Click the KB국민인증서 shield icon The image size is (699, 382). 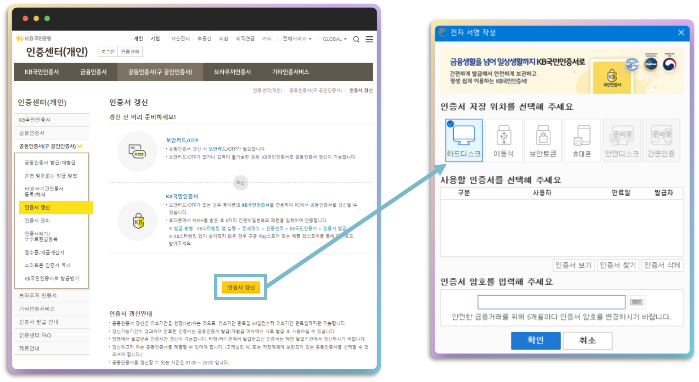point(138,221)
